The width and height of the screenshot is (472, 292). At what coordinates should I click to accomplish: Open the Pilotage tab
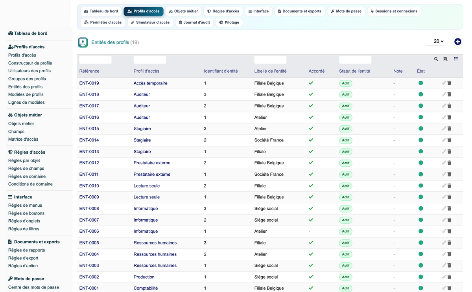pyautogui.click(x=229, y=22)
